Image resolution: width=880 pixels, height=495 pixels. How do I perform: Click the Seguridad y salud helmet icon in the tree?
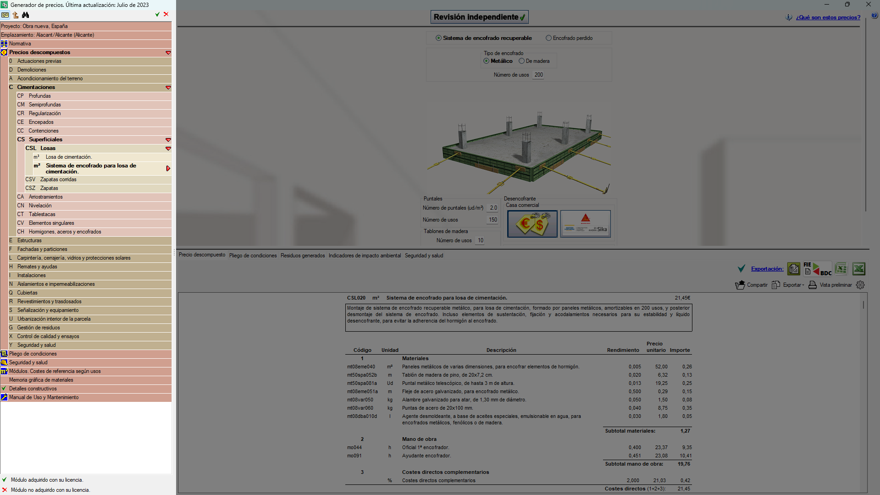click(4, 362)
